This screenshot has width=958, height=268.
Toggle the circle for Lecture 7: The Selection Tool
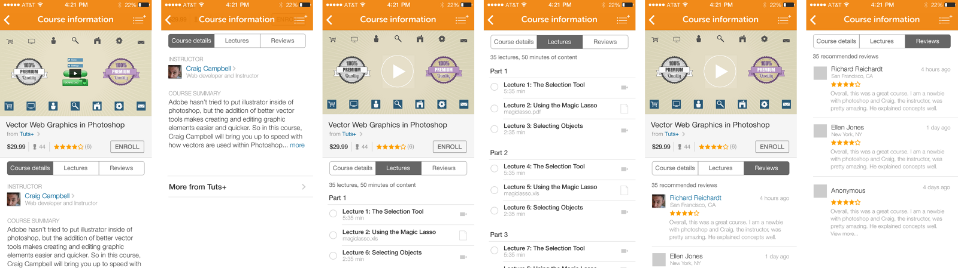(x=495, y=251)
